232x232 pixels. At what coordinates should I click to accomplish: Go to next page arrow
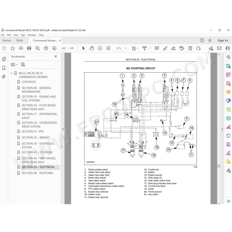point(54,48)
